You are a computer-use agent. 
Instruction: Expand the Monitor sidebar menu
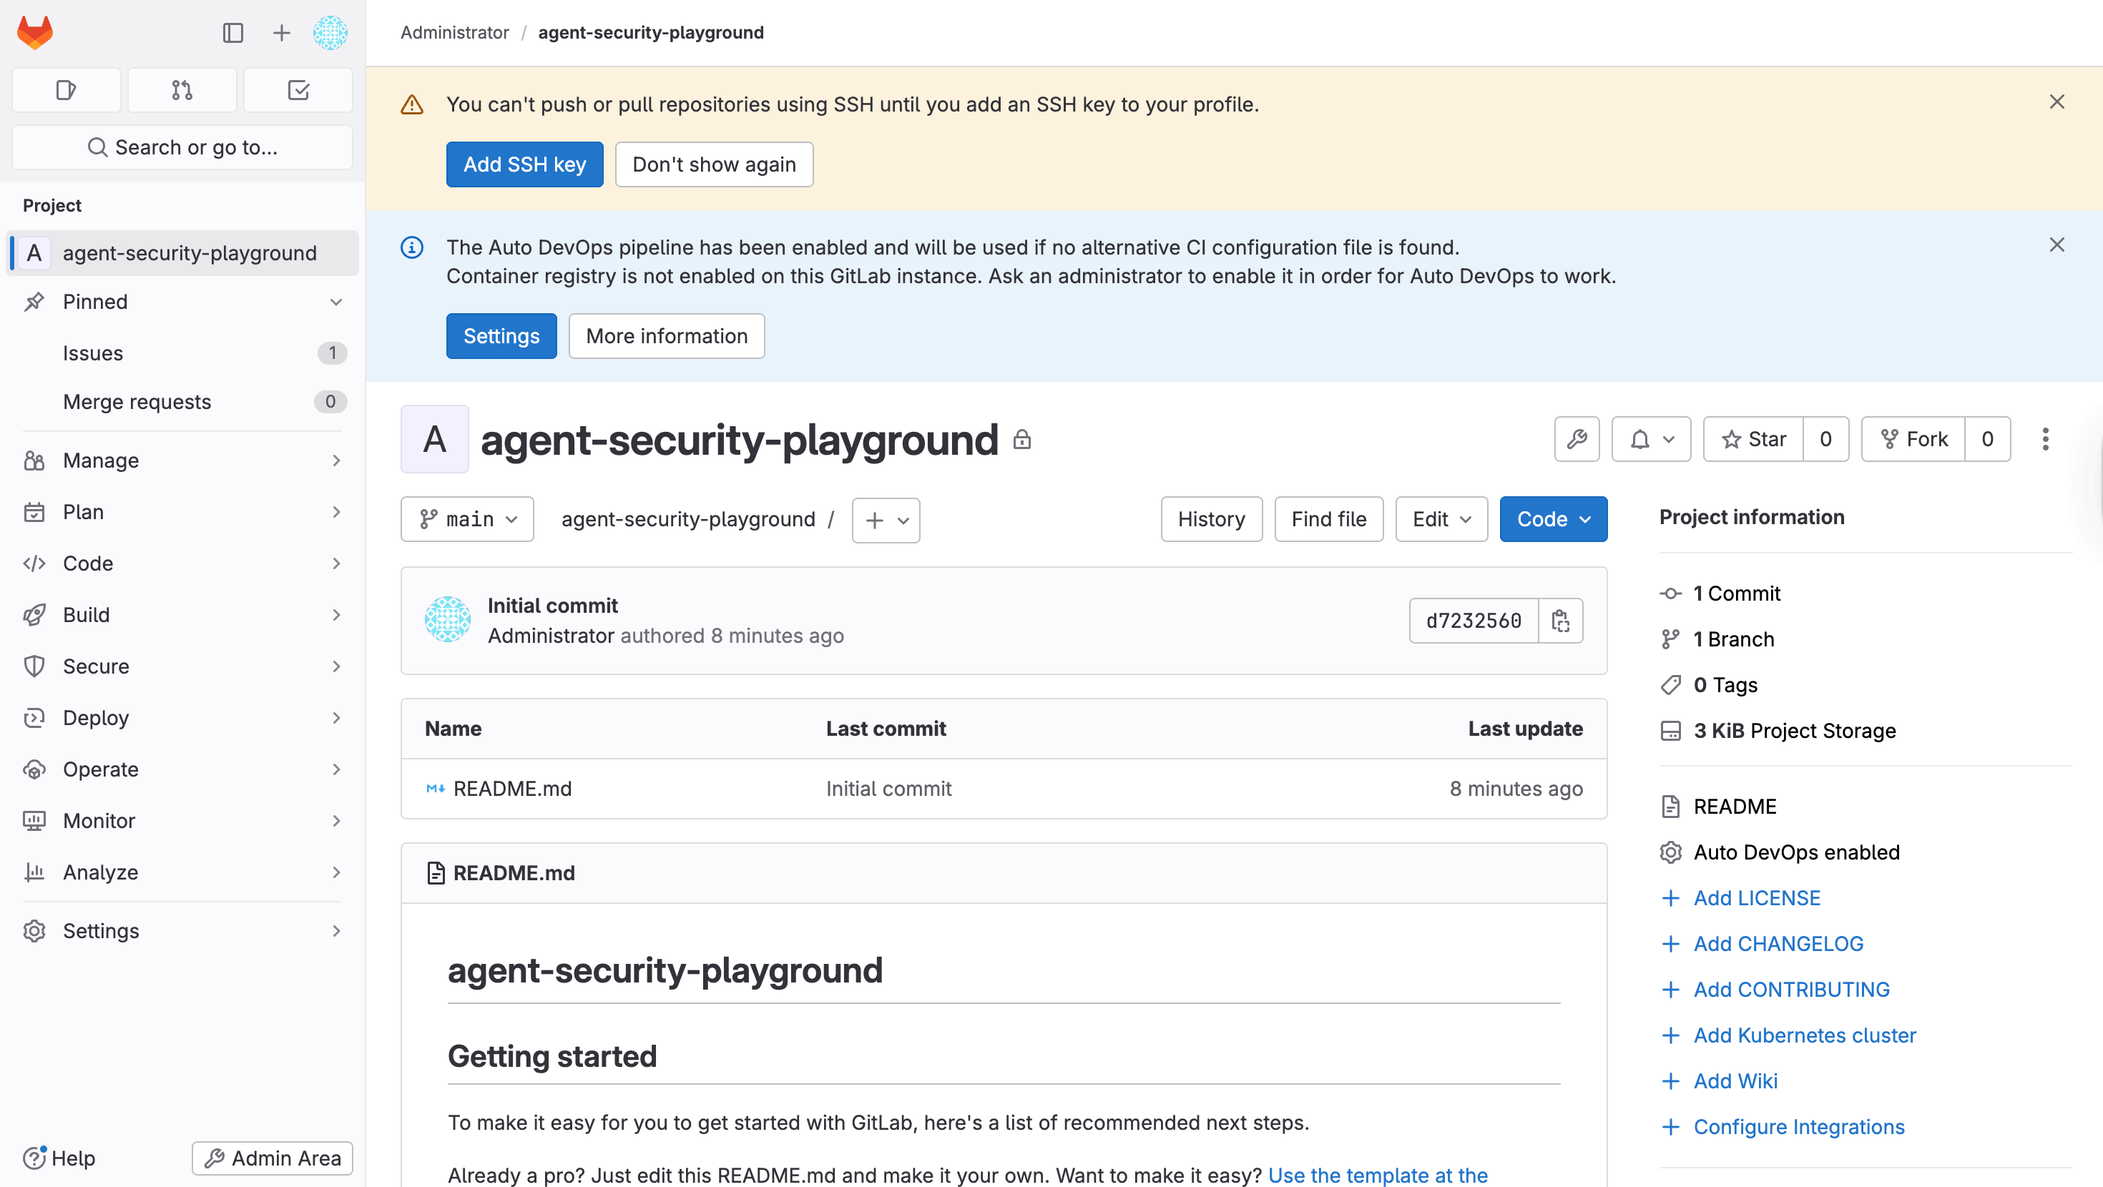pos(182,820)
